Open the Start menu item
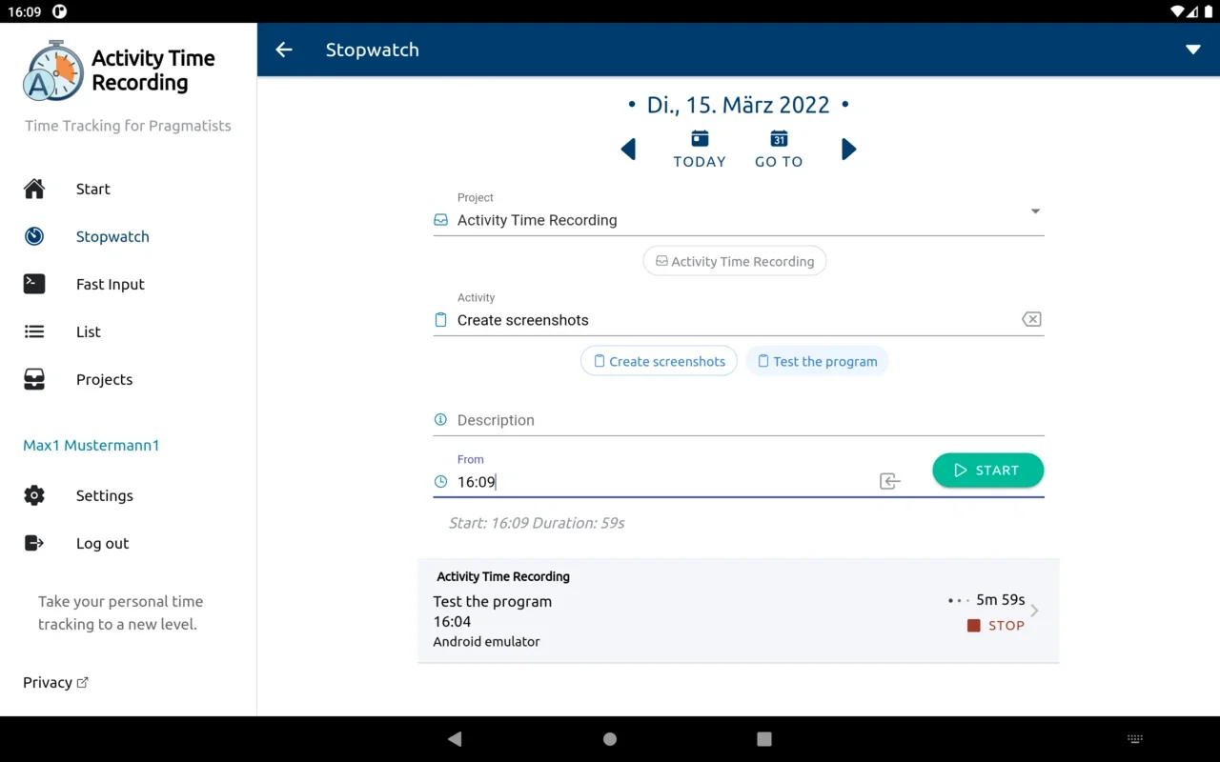1220x762 pixels. (x=93, y=189)
